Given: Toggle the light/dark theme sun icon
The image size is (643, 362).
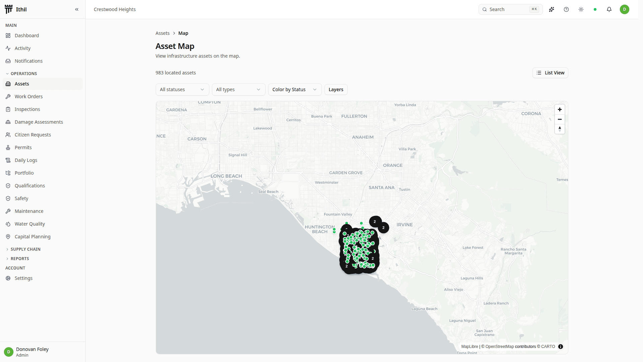Looking at the screenshot, I should [x=581, y=9].
